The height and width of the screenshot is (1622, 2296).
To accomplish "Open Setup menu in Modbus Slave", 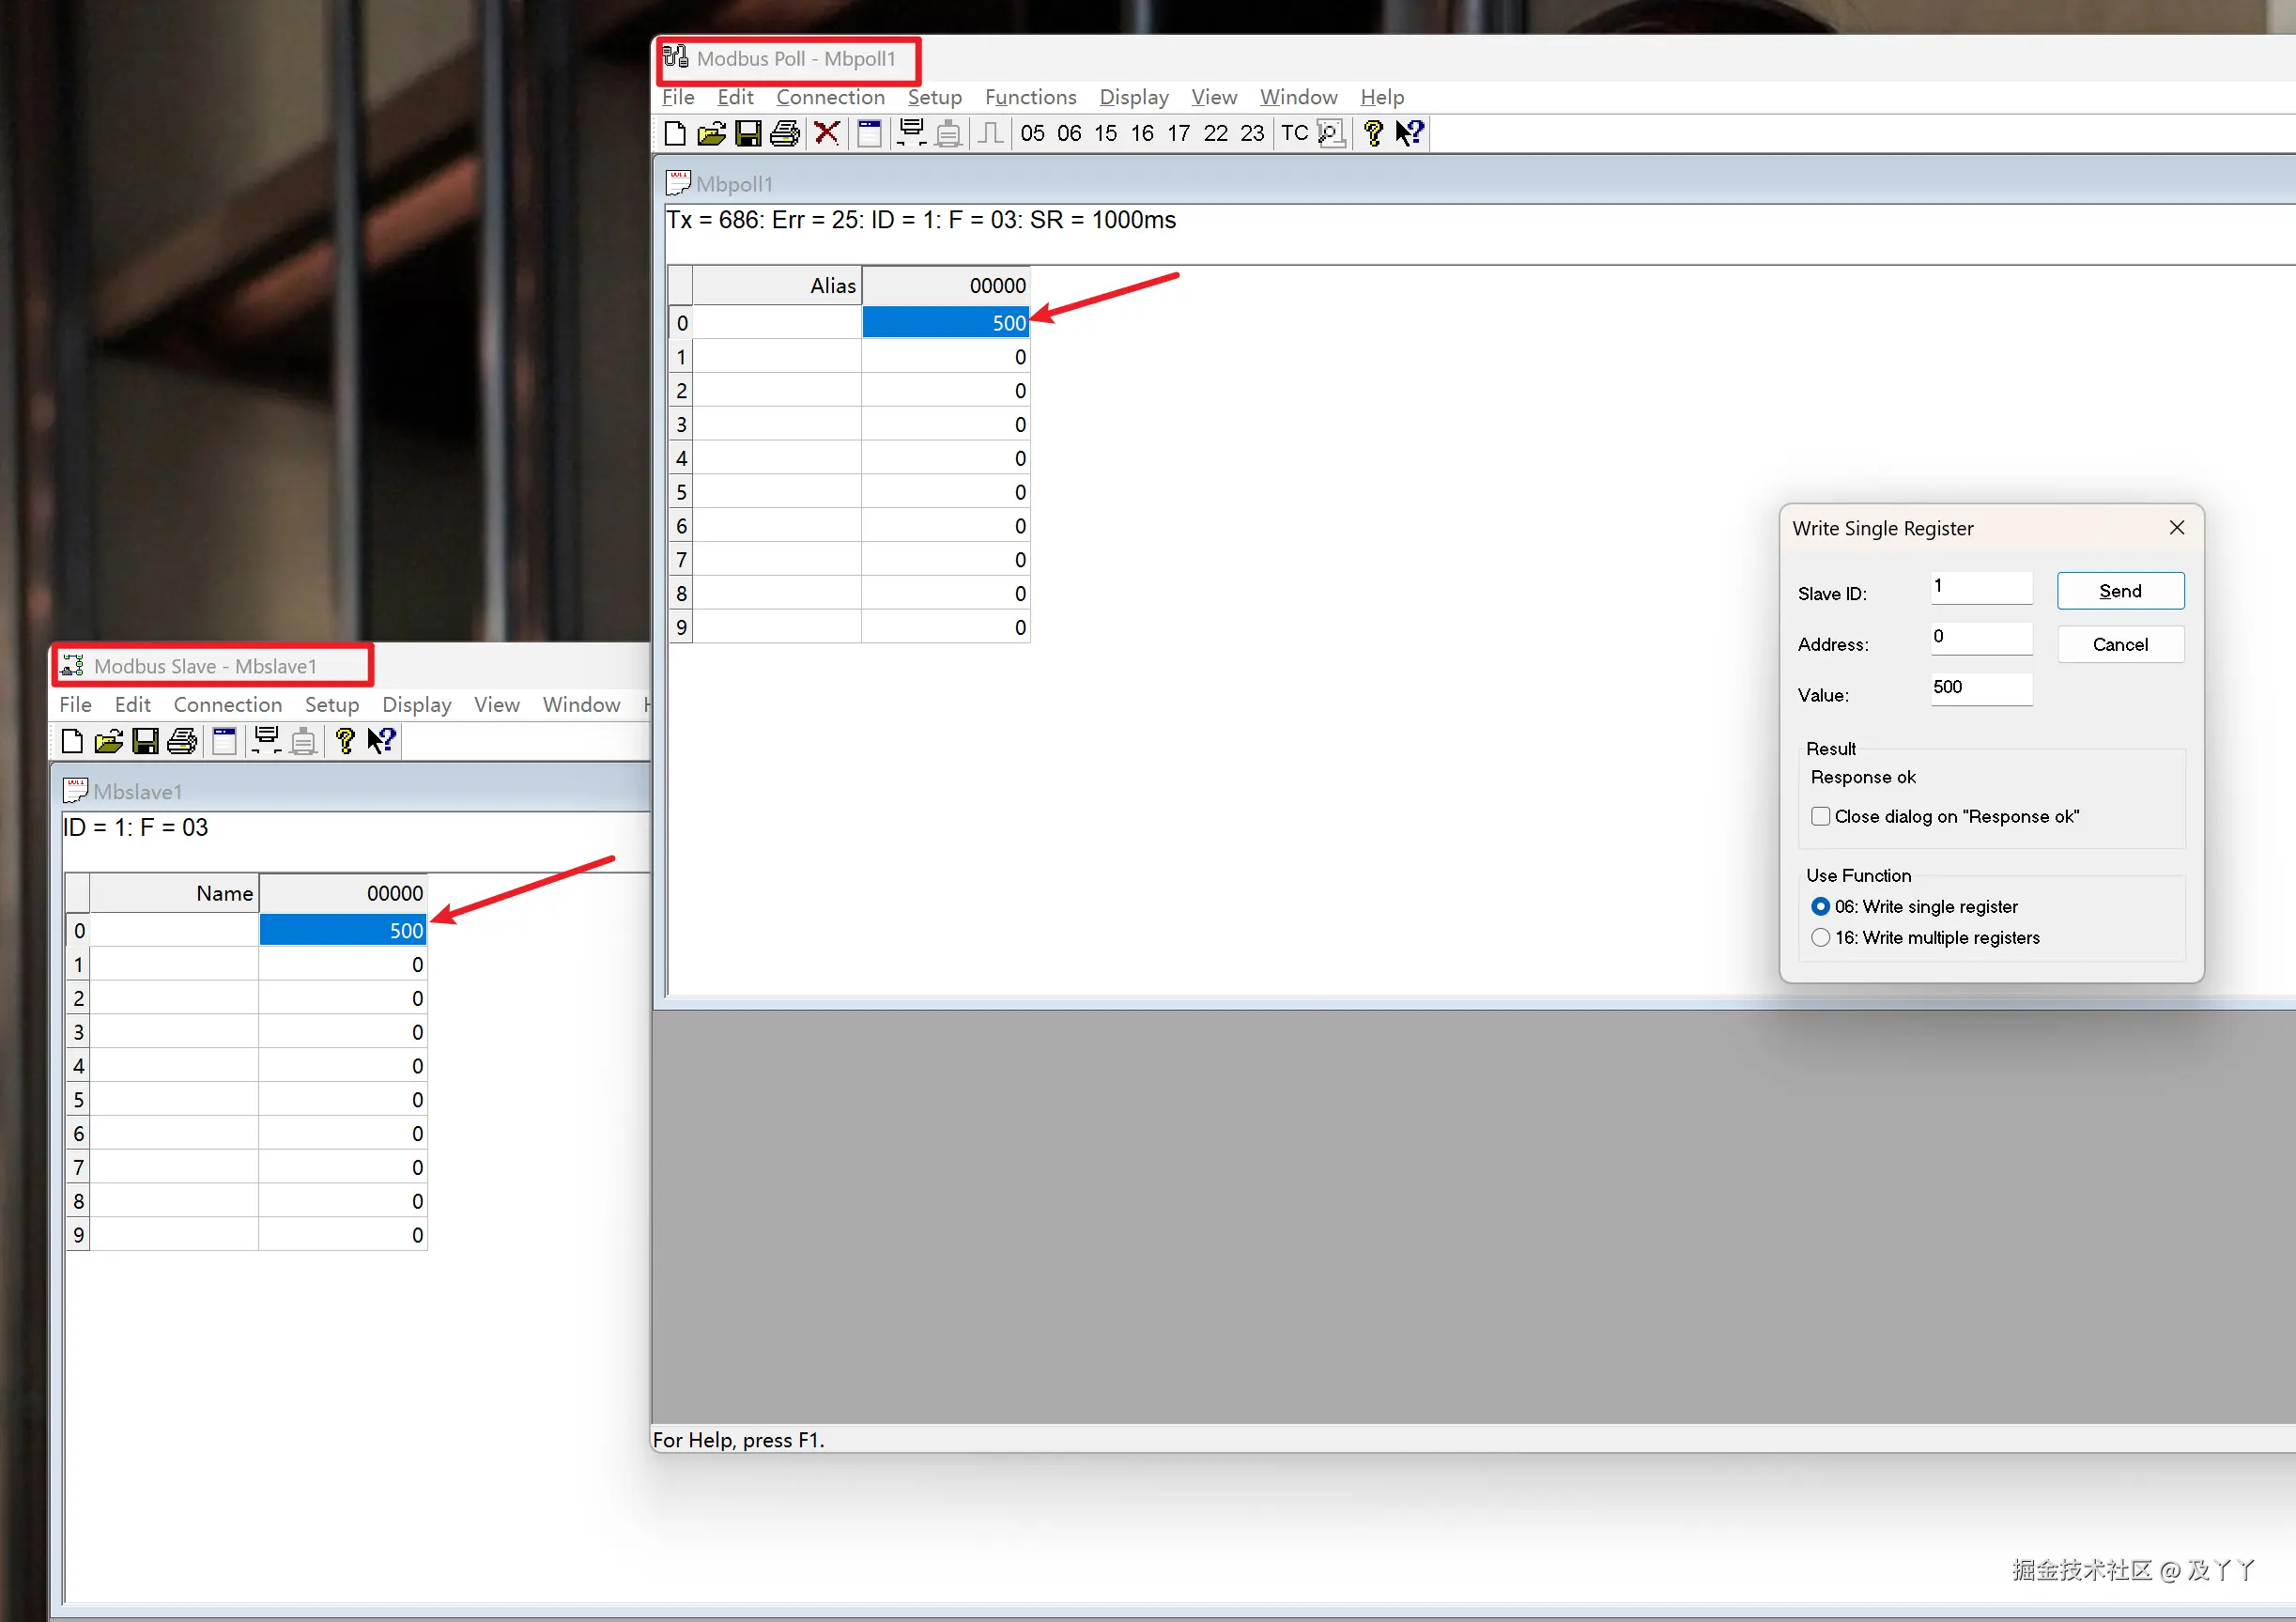I will (331, 705).
